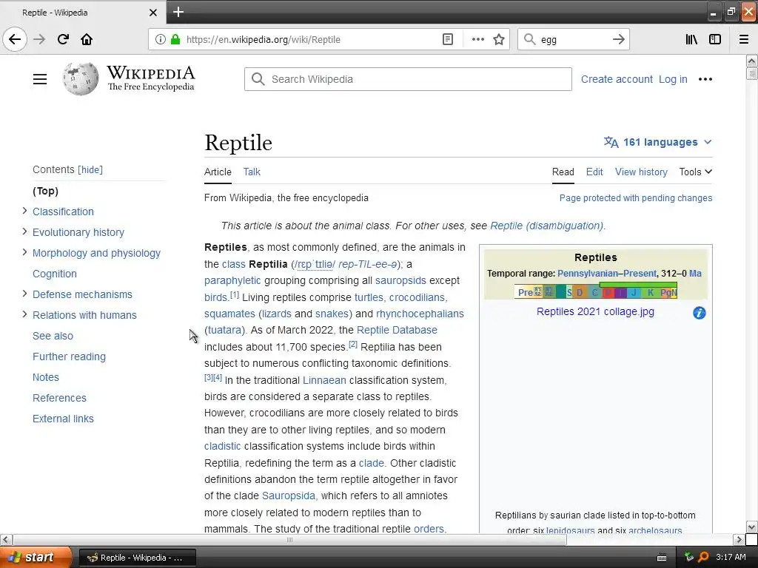The image size is (758, 568).
Task: Go to External links section
Action: pyautogui.click(x=63, y=419)
